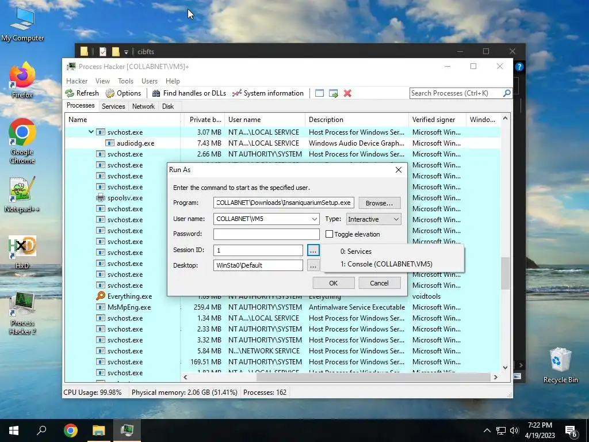
Task: Open the Recycle Bin icon
Action: tap(560, 365)
